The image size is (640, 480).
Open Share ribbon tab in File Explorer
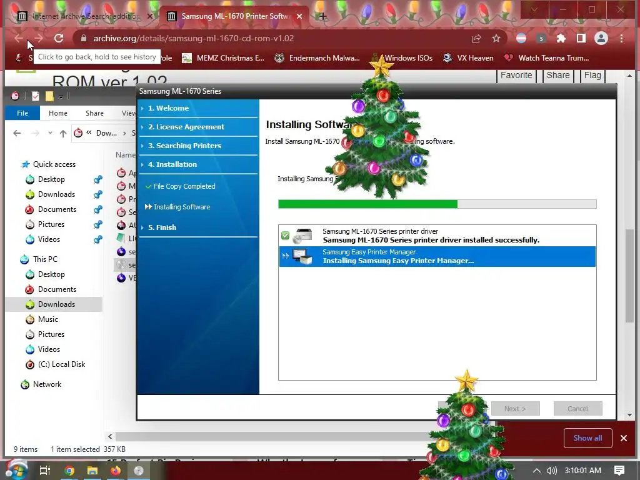point(94,113)
